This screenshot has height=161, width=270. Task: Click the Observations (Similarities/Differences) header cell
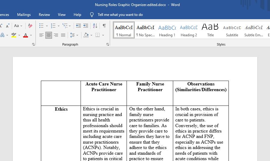[201, 93]
